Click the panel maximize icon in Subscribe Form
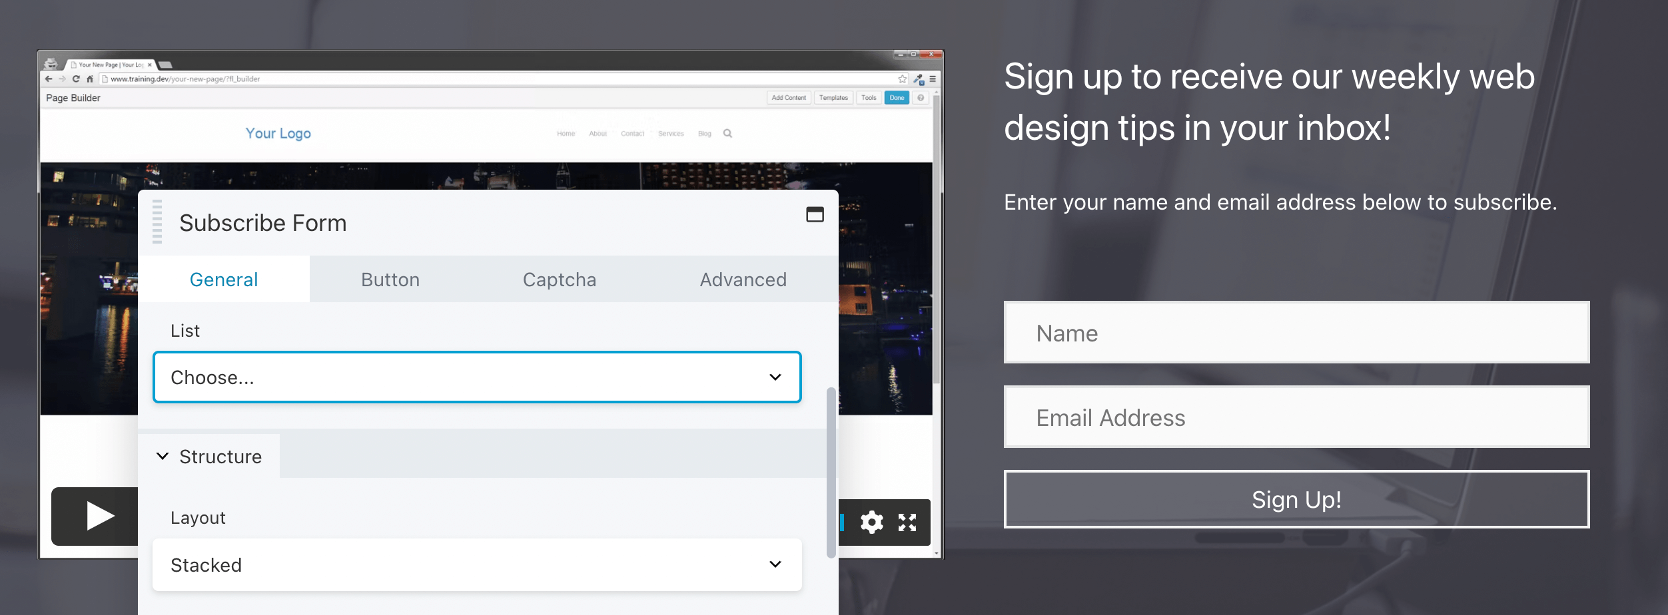 tap(815, 214)
